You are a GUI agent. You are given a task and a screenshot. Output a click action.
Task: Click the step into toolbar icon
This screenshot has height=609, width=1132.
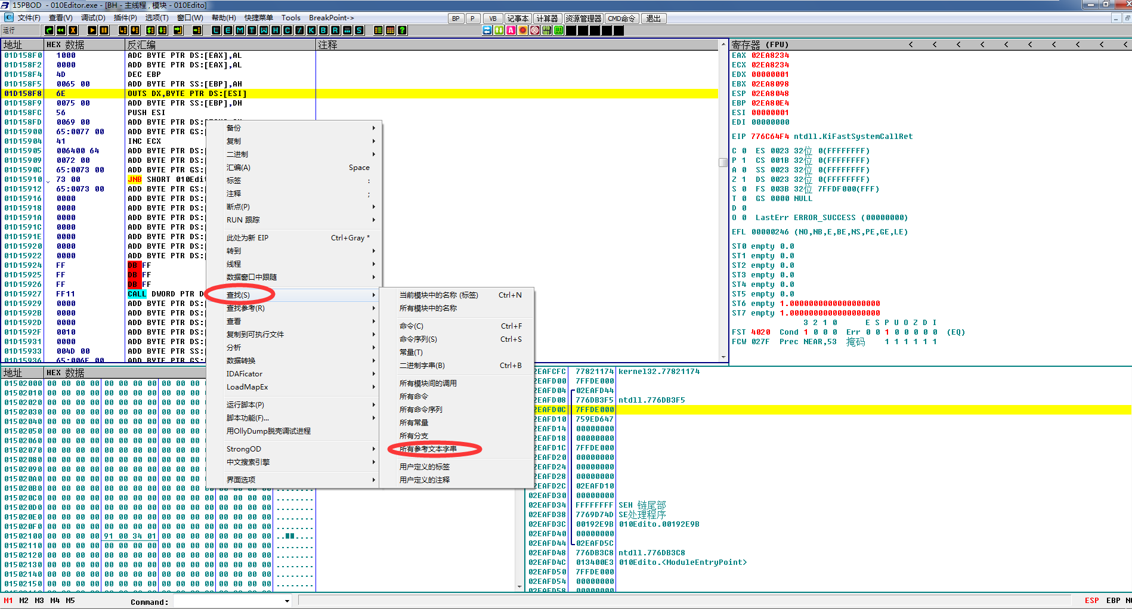click(123, 30)
